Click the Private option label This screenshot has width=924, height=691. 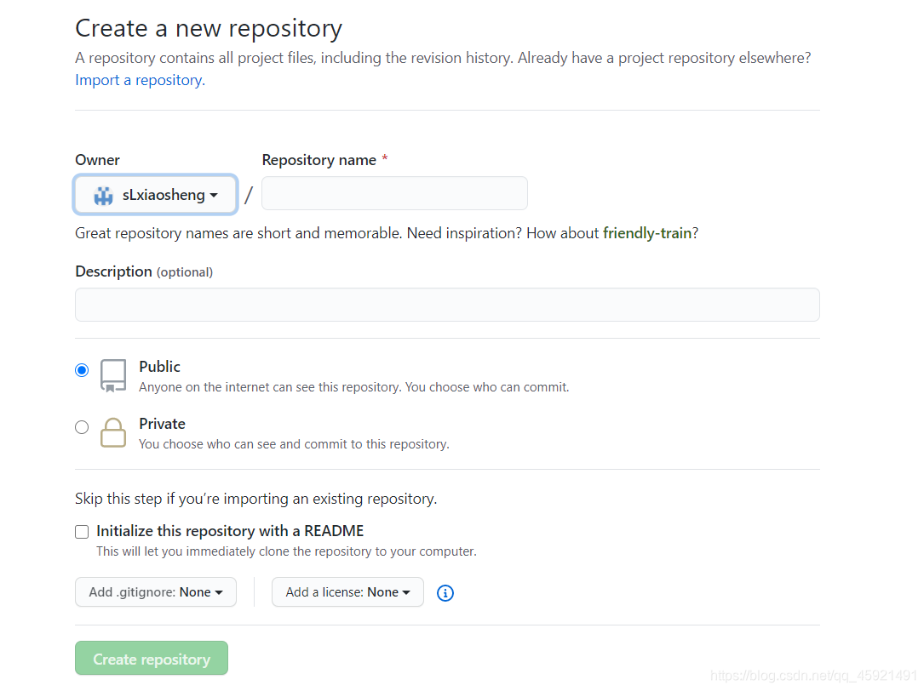[x=162, y=424]
